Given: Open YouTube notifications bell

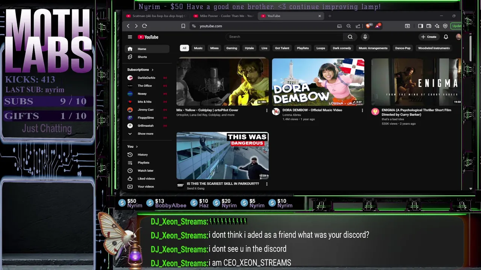Looking at the screenshot, I should tap(446, 37).
